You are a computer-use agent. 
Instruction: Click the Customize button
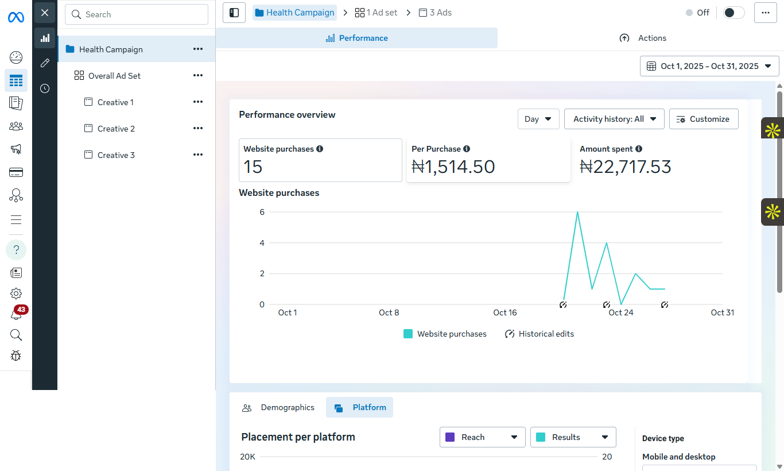pyautogui.click(x=704, y=119)
